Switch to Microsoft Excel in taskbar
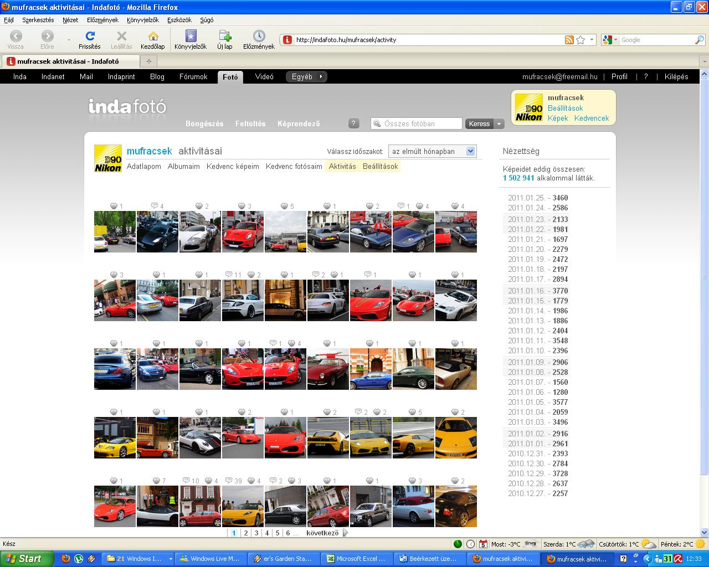 pyautogui.click(x=357, y=559)
